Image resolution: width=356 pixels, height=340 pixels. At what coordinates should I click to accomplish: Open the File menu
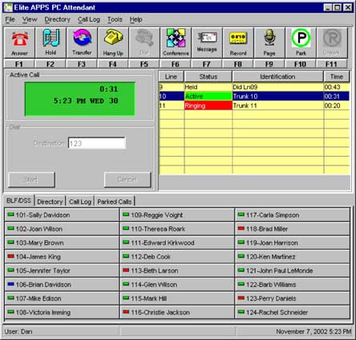10,19
